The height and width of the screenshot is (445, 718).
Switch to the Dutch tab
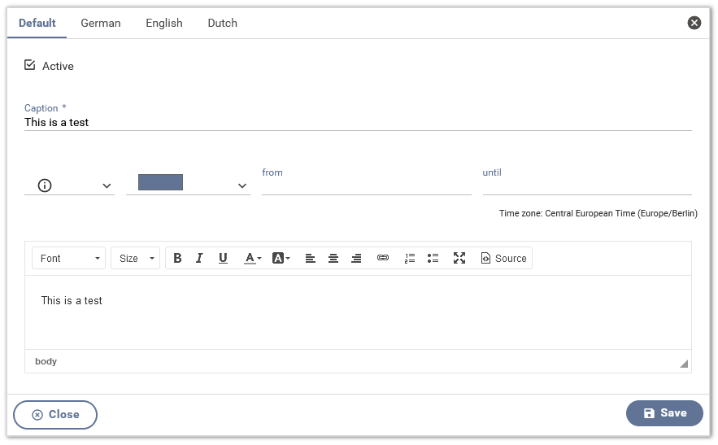tap(222, 23)
